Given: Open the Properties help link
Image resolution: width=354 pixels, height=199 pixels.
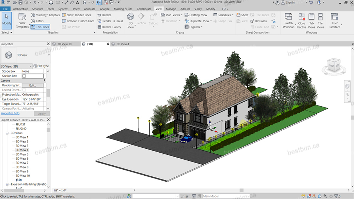Looking at the screenshot, I should tap(10, 113).
